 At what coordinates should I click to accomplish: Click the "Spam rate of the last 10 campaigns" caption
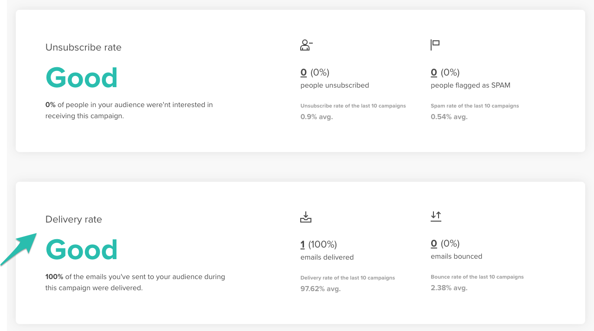[x=475, y=106]
